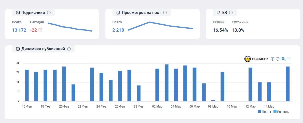Open the info tooltip icon next to ER
Viewport: 303px width, 123px height.
pos(231,12)
